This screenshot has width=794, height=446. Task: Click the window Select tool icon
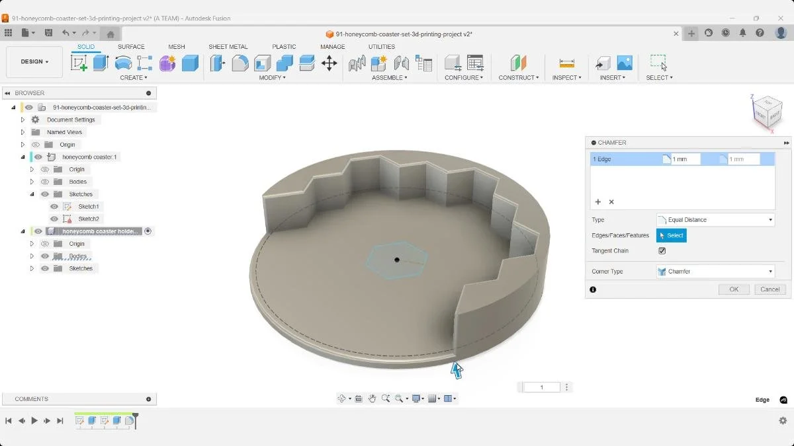(658, 62)
